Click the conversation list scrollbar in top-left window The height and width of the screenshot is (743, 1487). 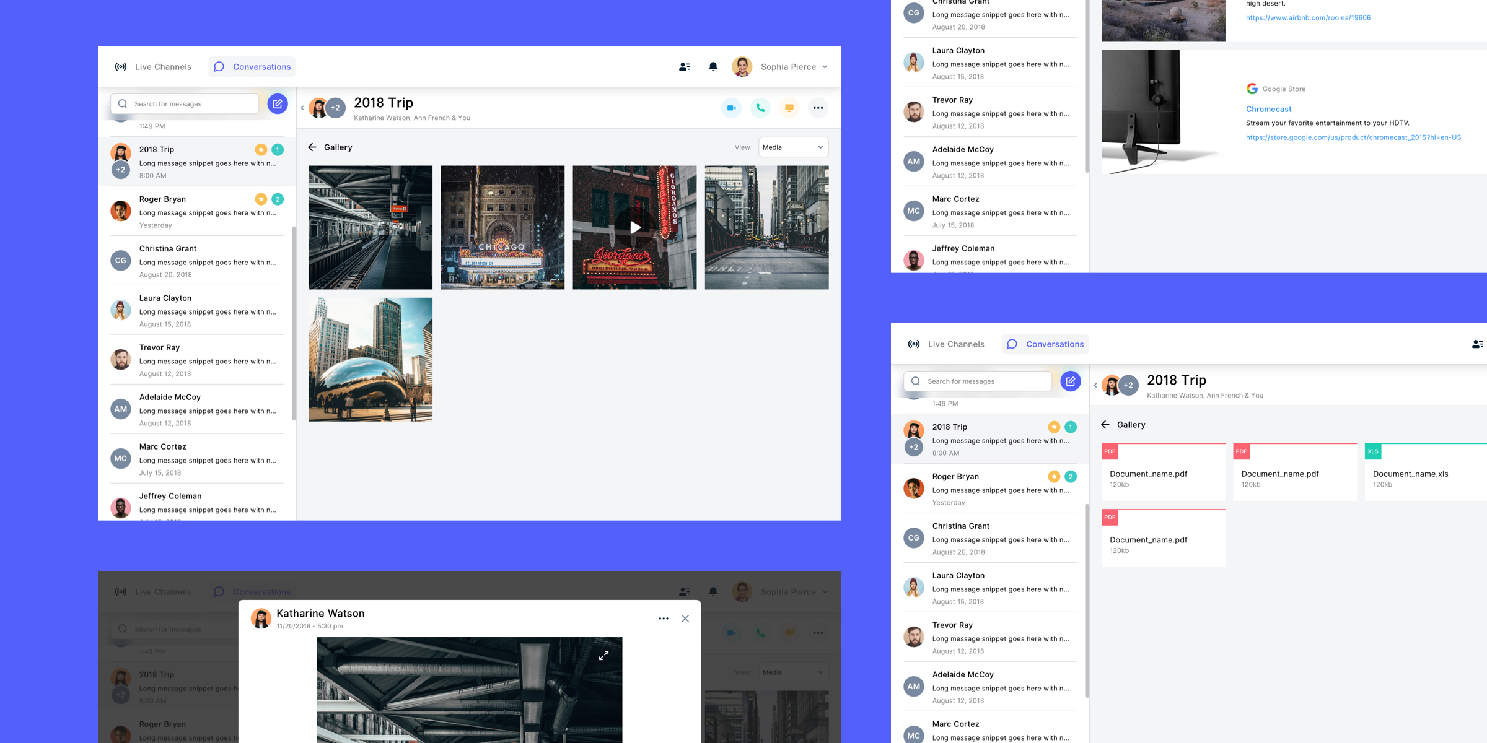pos(294,323)
